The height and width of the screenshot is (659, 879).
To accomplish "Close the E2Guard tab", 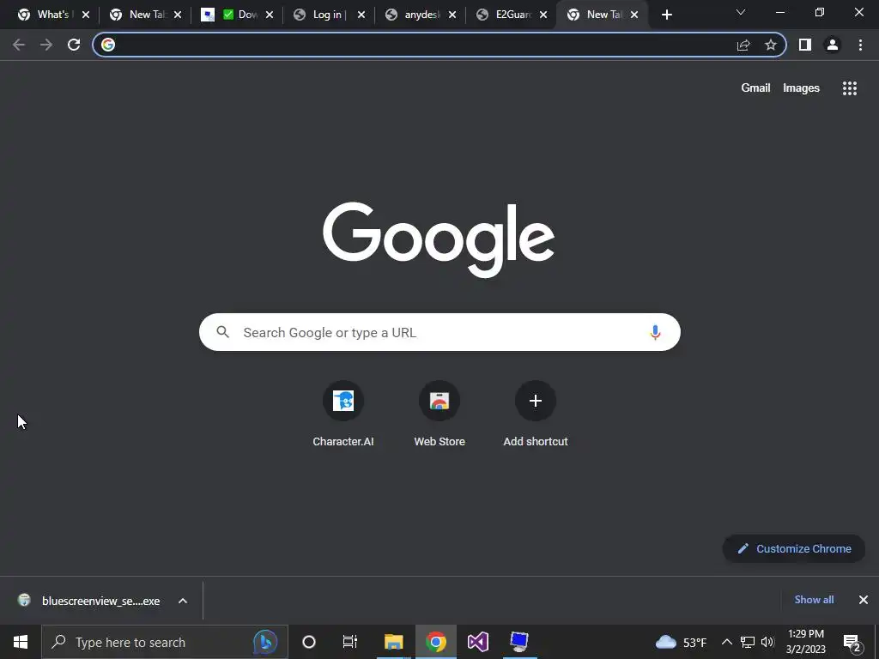I will pos(543,15).
